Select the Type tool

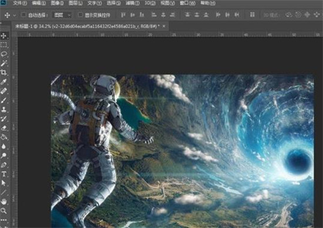coord(4,174)
